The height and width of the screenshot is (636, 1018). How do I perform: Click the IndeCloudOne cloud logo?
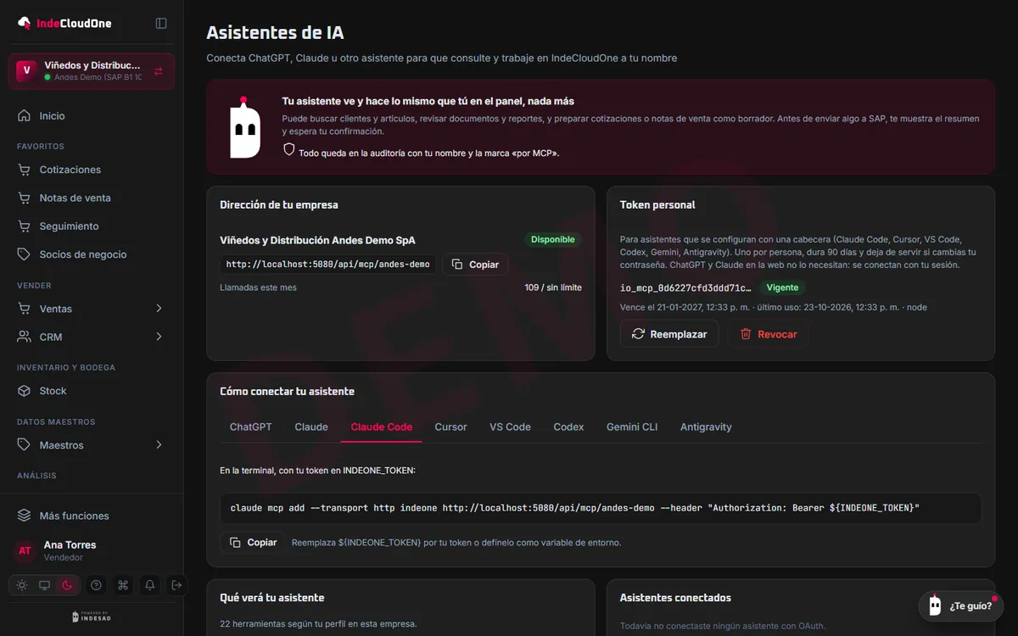coord(25,23)
